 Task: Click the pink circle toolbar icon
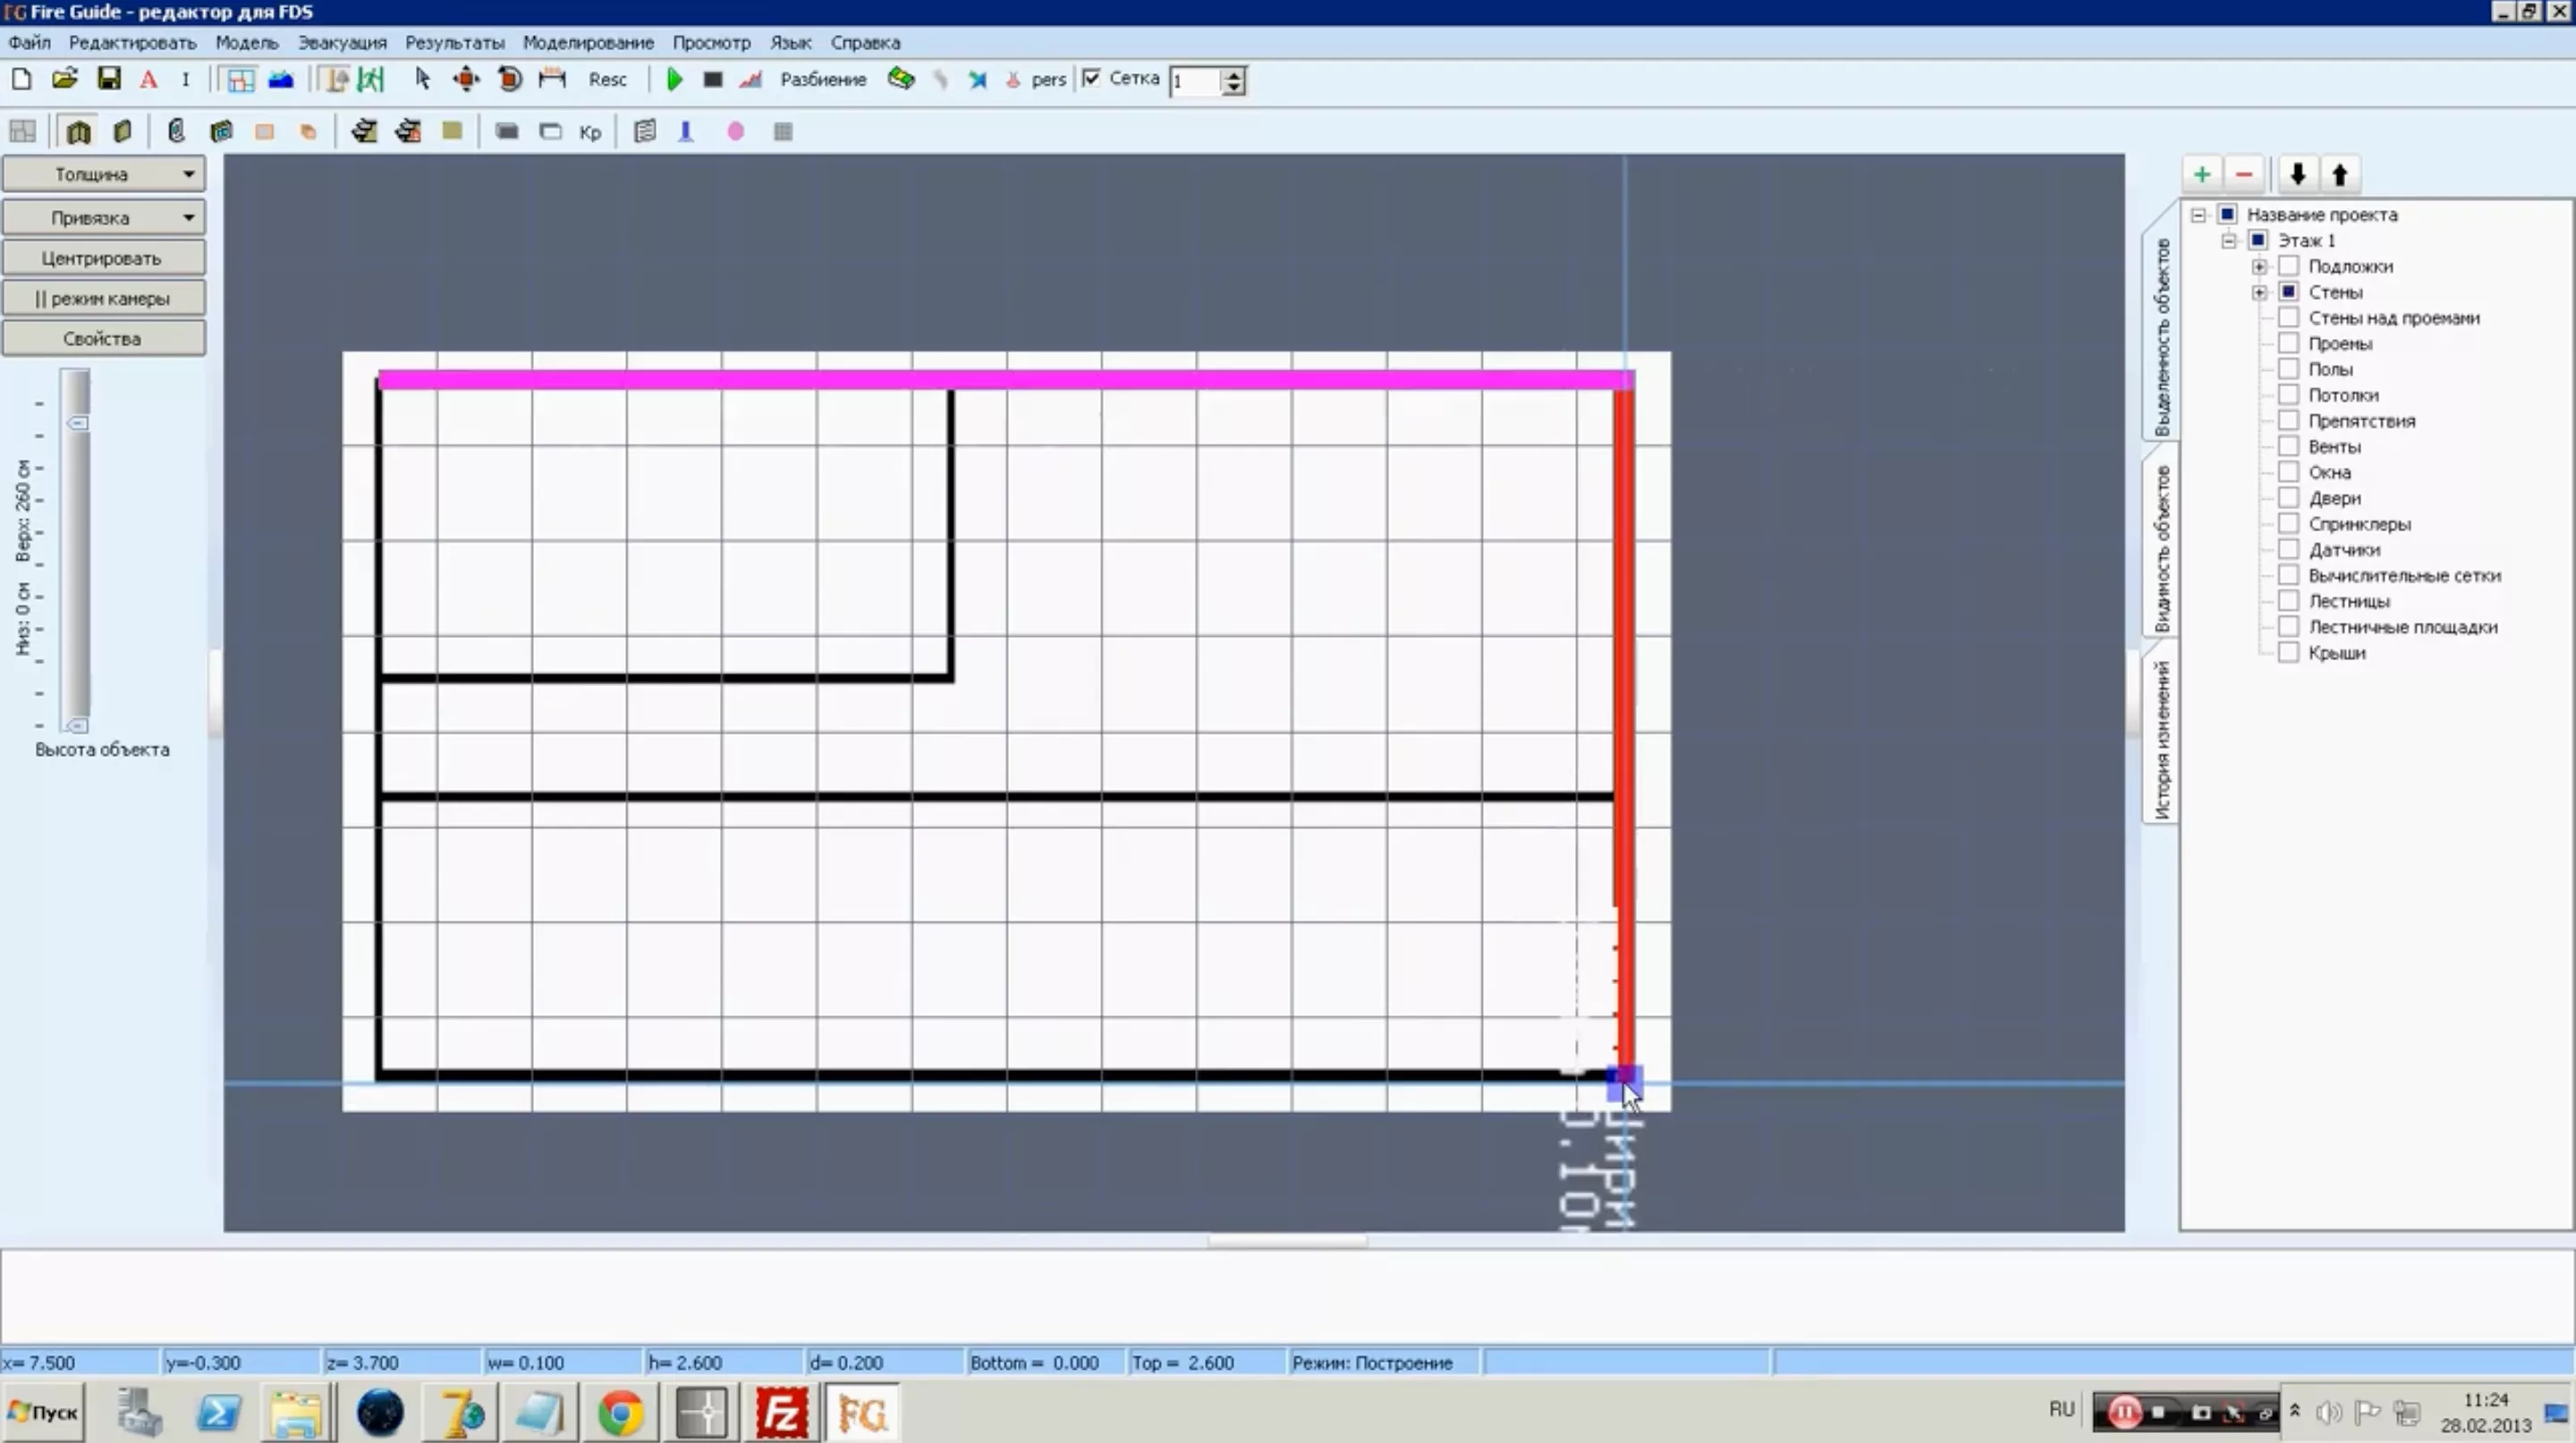click(735, 131)
